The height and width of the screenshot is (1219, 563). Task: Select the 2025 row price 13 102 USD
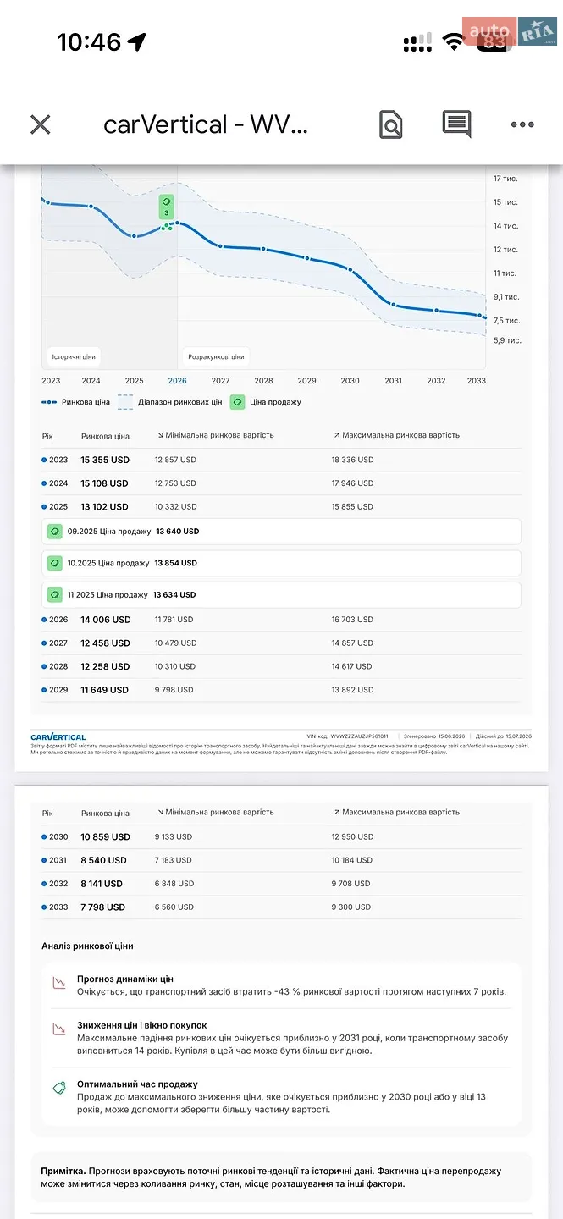click(104, 507)
